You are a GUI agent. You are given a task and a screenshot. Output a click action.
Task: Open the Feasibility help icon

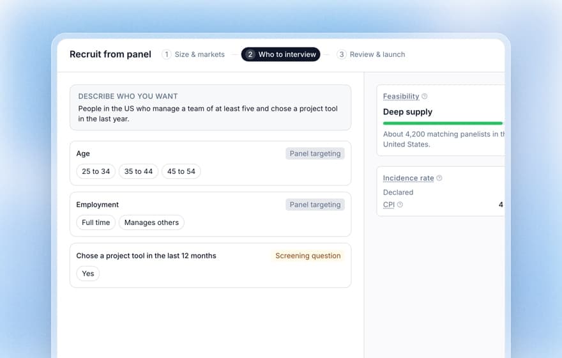424,96
